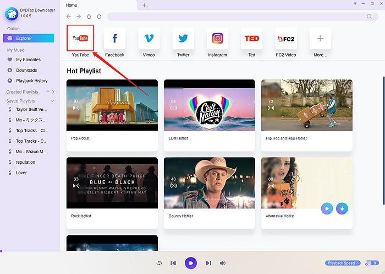Open the Vimeo site shortcut
385x274 pixels.
click(x=149, y=39)
